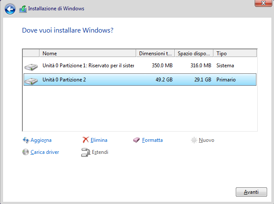The height and width of the screenshot is (204, 274).
Task: Format the partition with Formatta link
Action: click(152, 140)
